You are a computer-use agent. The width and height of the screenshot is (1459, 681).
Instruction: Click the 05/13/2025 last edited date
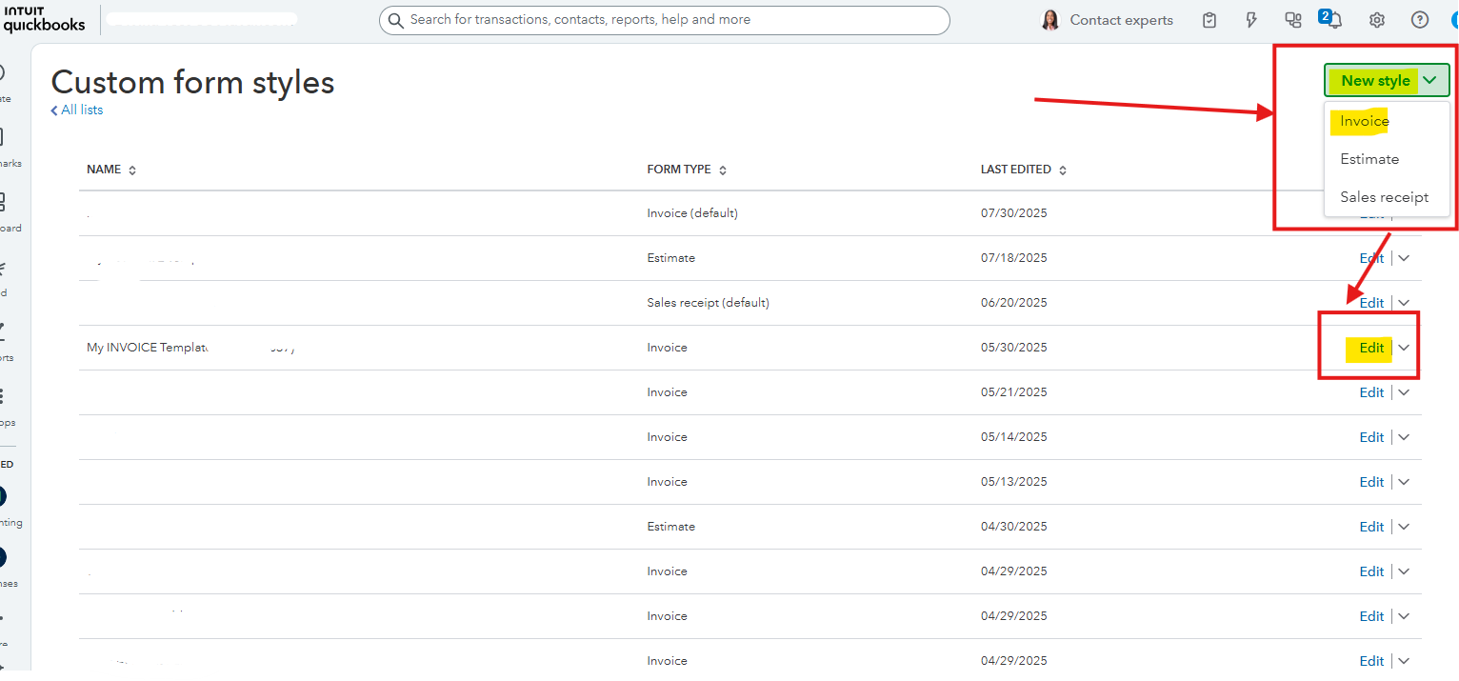click(1013, 482)
